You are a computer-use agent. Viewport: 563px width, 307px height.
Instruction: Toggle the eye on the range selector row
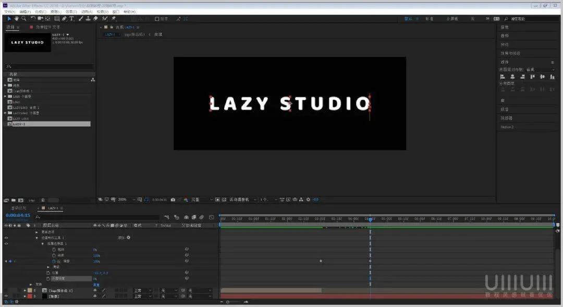(6, 244)
